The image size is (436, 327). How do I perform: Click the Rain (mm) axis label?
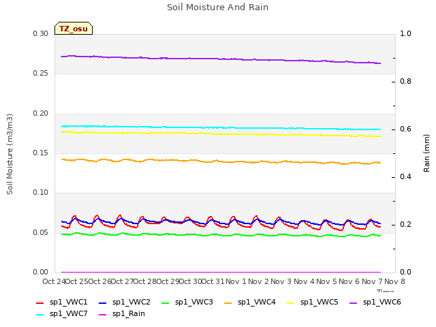click(x=426, y=153)
